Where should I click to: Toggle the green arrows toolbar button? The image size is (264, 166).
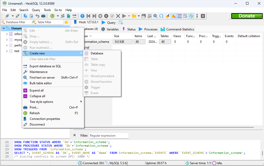191,16
